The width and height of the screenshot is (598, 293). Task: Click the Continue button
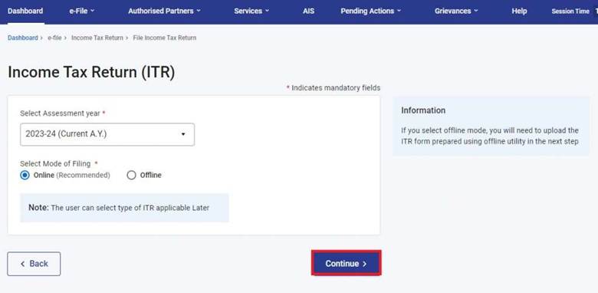click(347, 263)
